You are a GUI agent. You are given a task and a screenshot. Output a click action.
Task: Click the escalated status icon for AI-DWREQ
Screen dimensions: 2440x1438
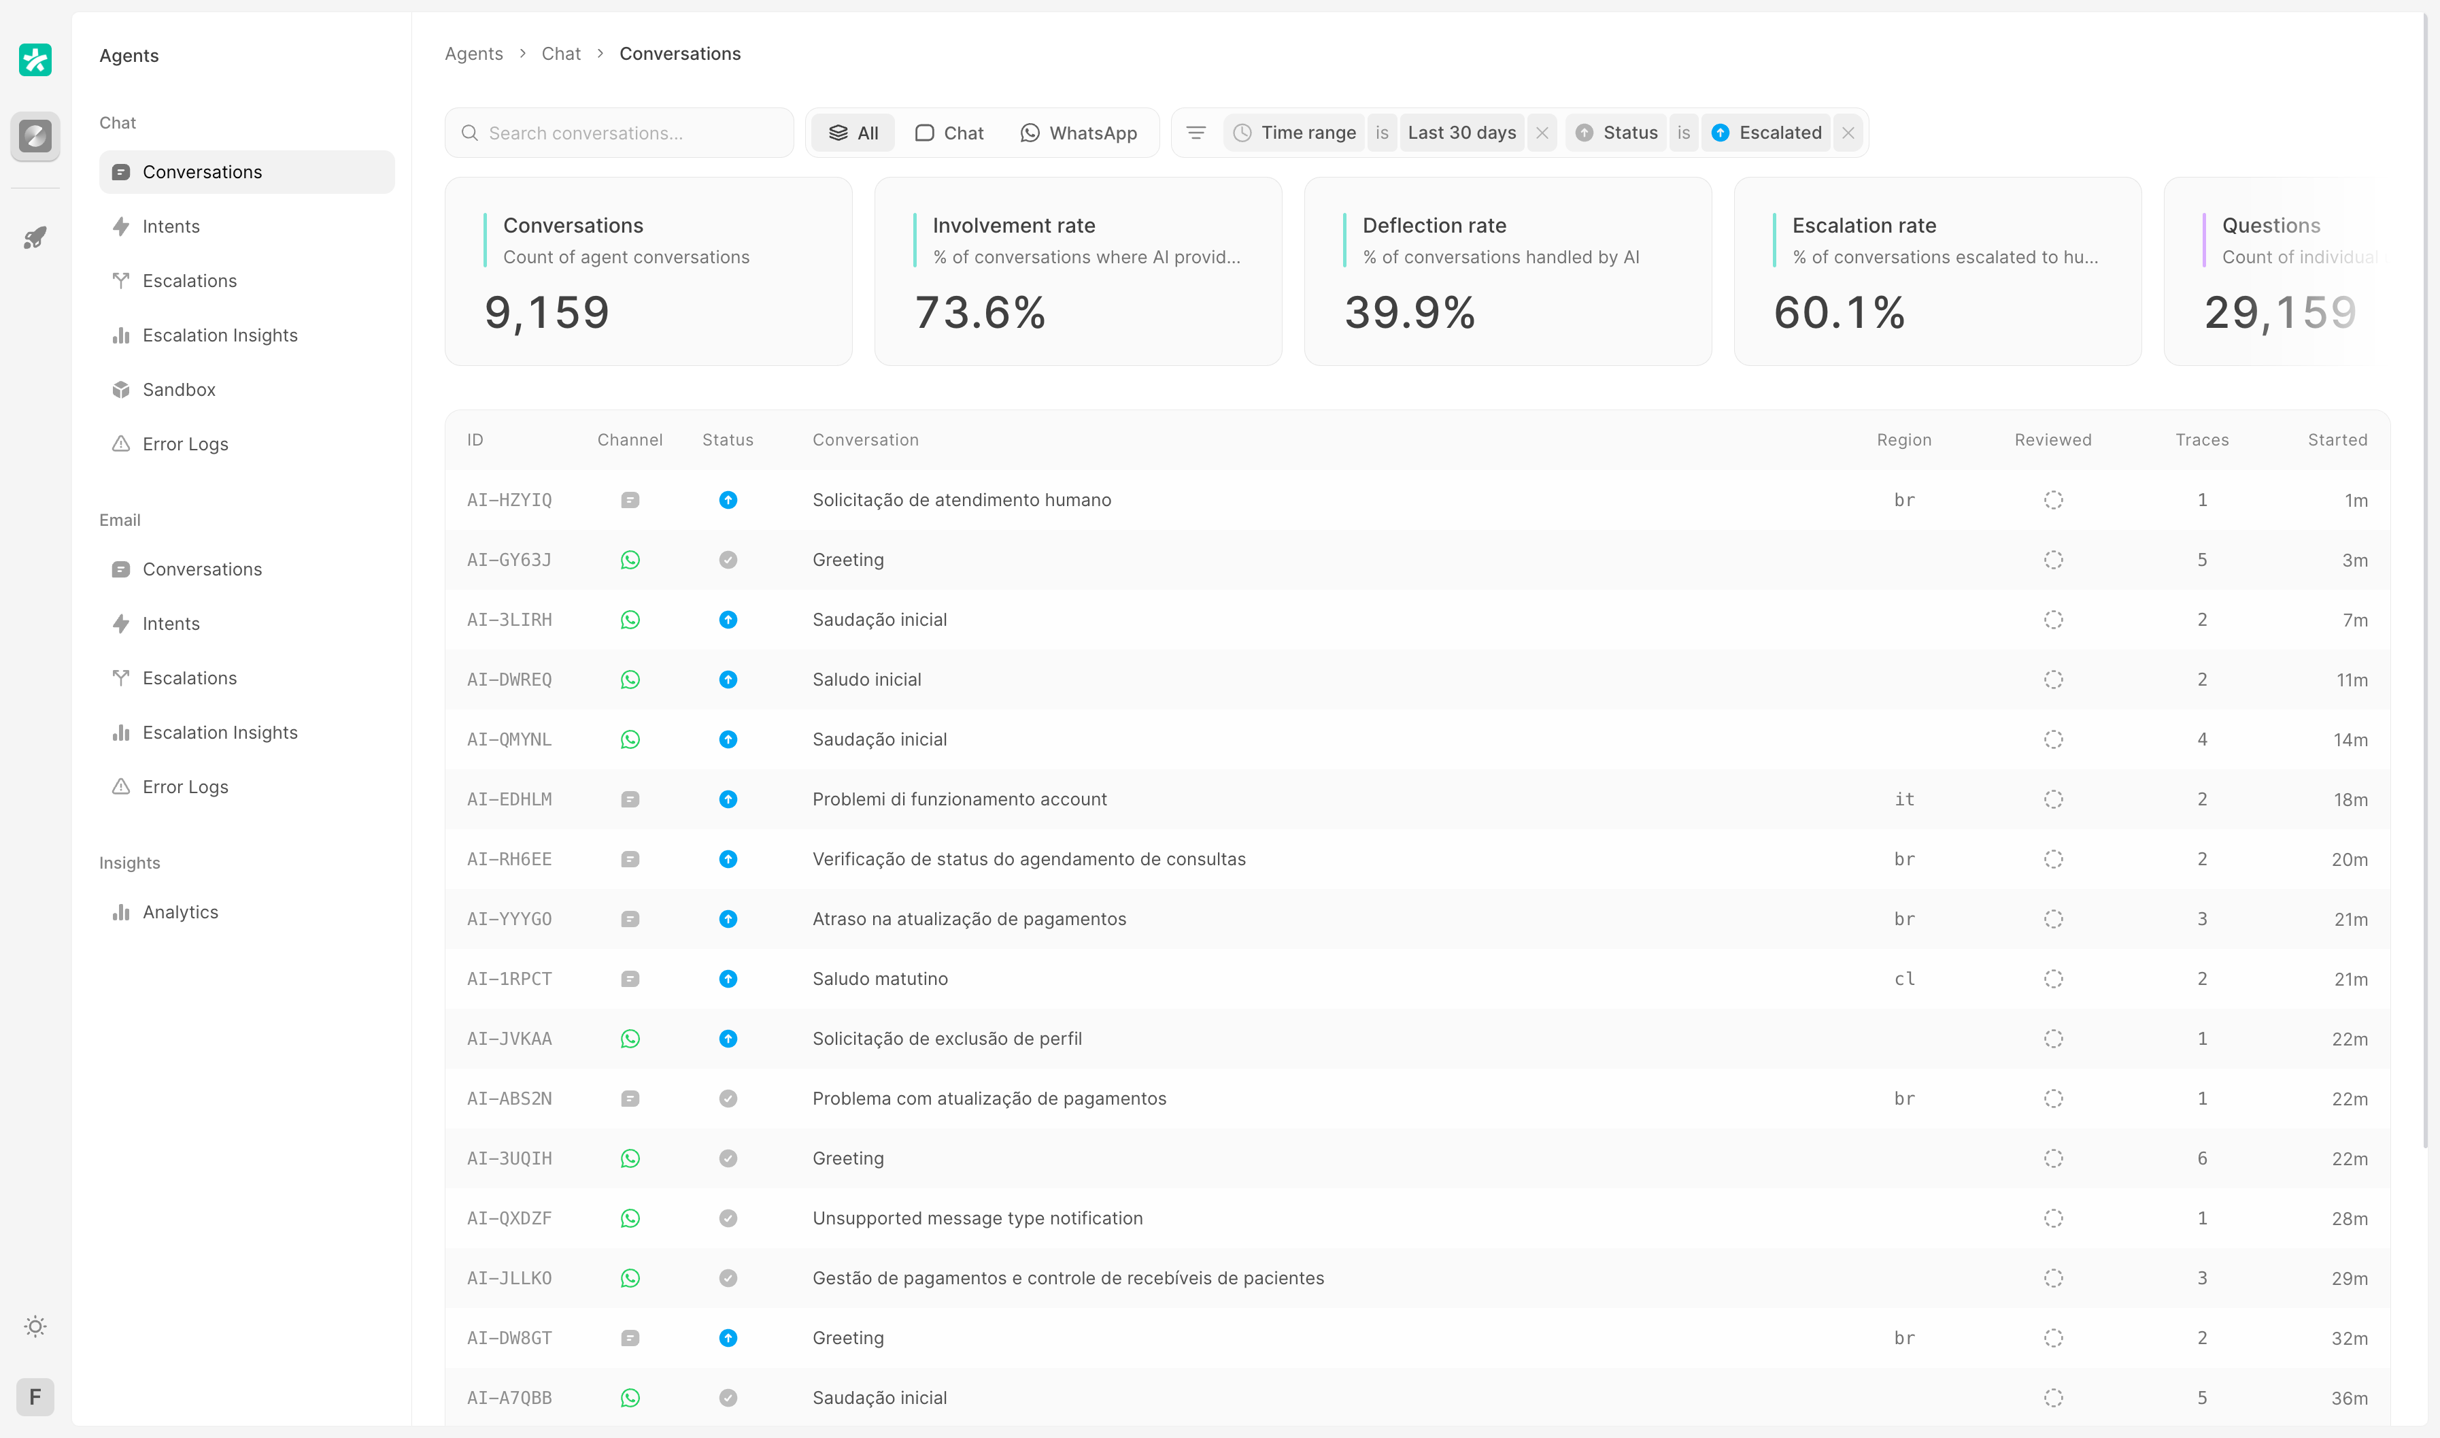coord(728,680)
